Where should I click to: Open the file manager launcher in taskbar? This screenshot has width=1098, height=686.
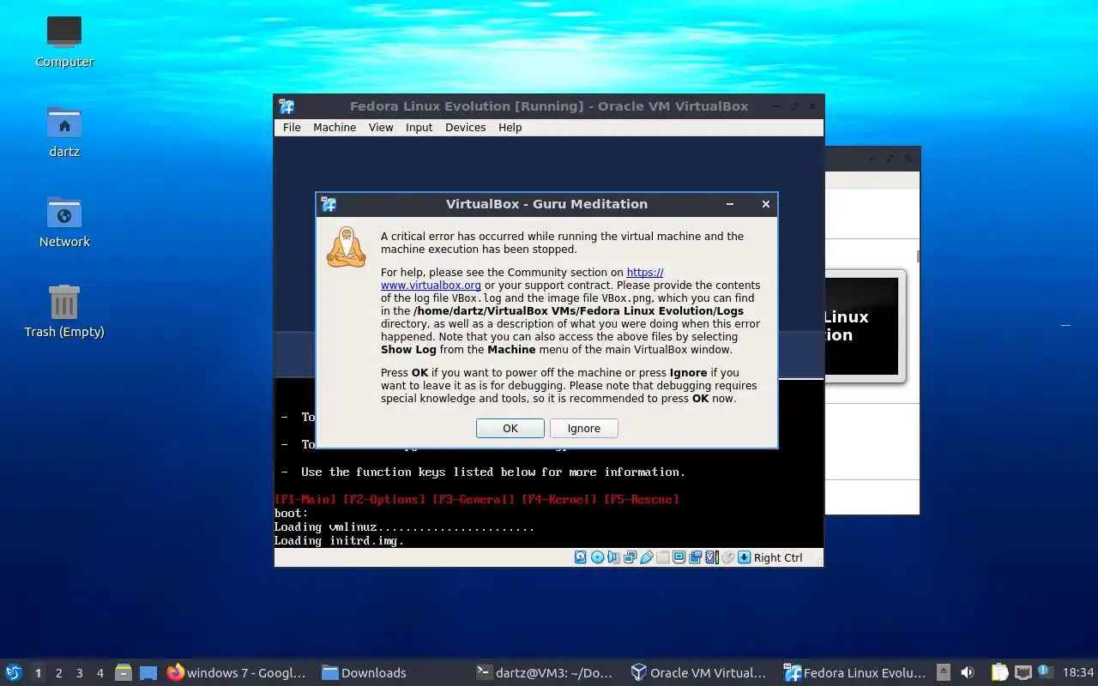pos(124,673)
